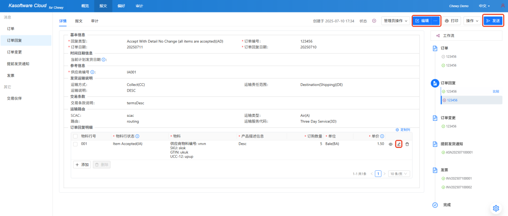
Task: Switch to the 审计 tab under details
Action: (x=94, y=21)
